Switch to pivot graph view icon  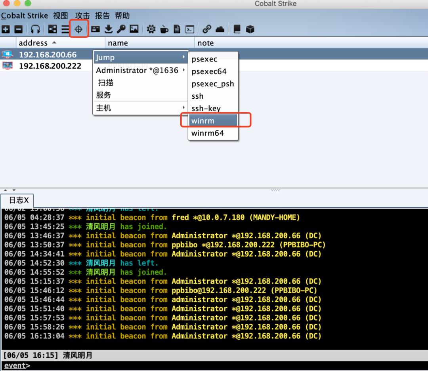[52, 29]
